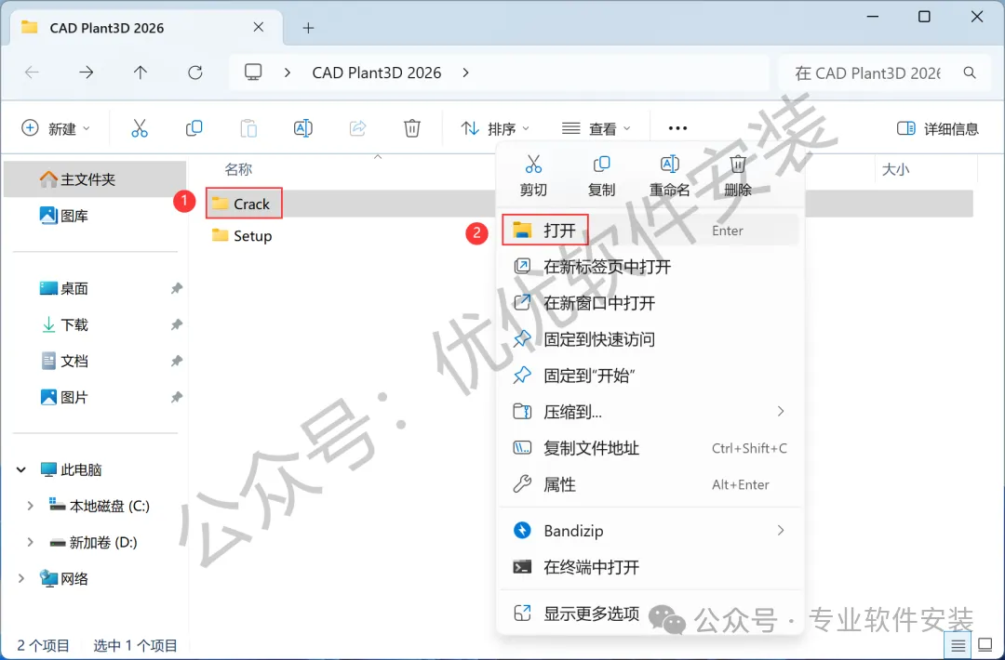Select 在终端中打开
The image size is (1005, 660).
650,567
